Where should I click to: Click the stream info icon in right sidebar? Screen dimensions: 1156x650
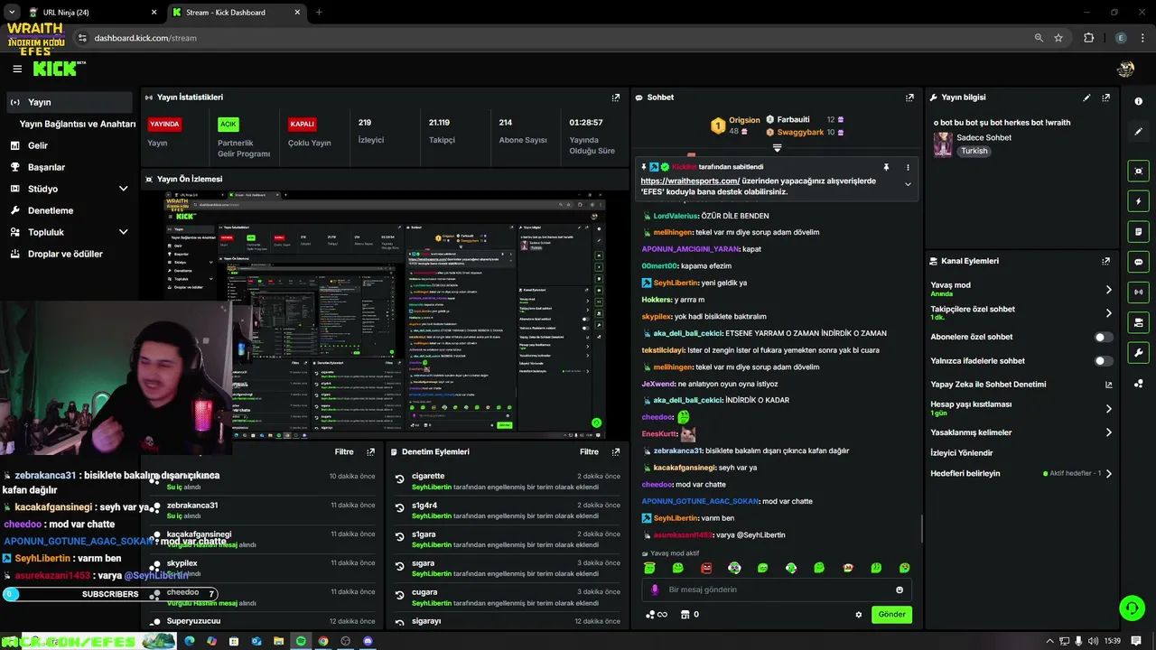pyautogui.click(x=1138, y=101)
